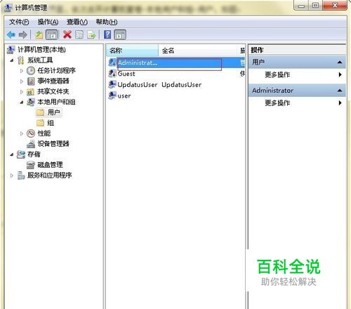Viewport: 351px width, 309px height.
Task: Click the 本地用户和组 icon
Action: (x=31, y=102)
